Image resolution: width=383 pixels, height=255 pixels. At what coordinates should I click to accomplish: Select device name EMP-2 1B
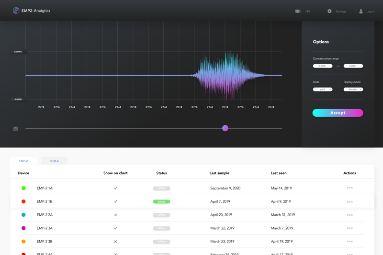(x=45, y=201)
